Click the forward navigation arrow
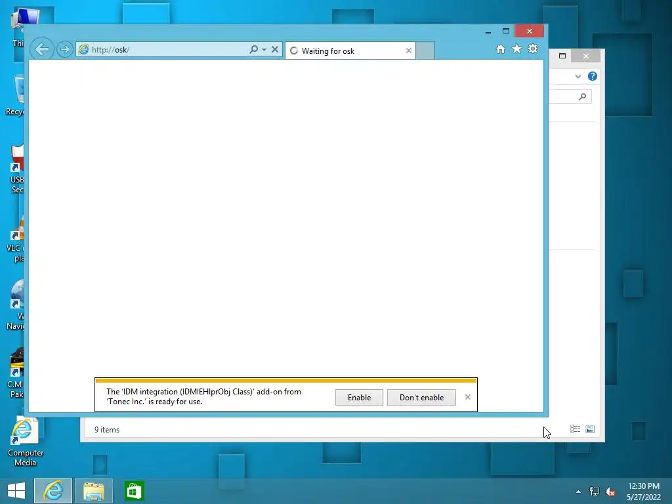The height and width of the screenshot is (504, 672). 65,49
